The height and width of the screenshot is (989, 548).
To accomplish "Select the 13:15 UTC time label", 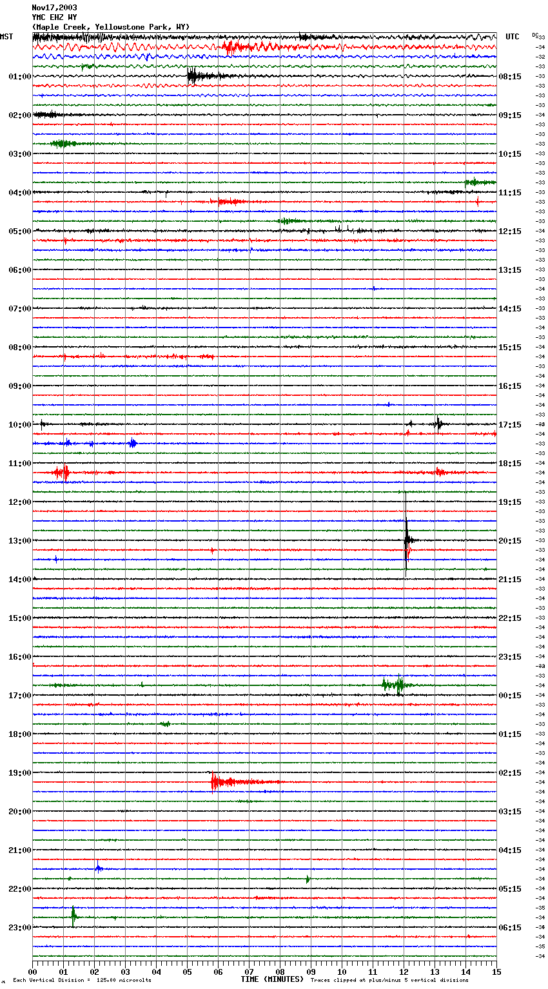I will coord(510,270).
